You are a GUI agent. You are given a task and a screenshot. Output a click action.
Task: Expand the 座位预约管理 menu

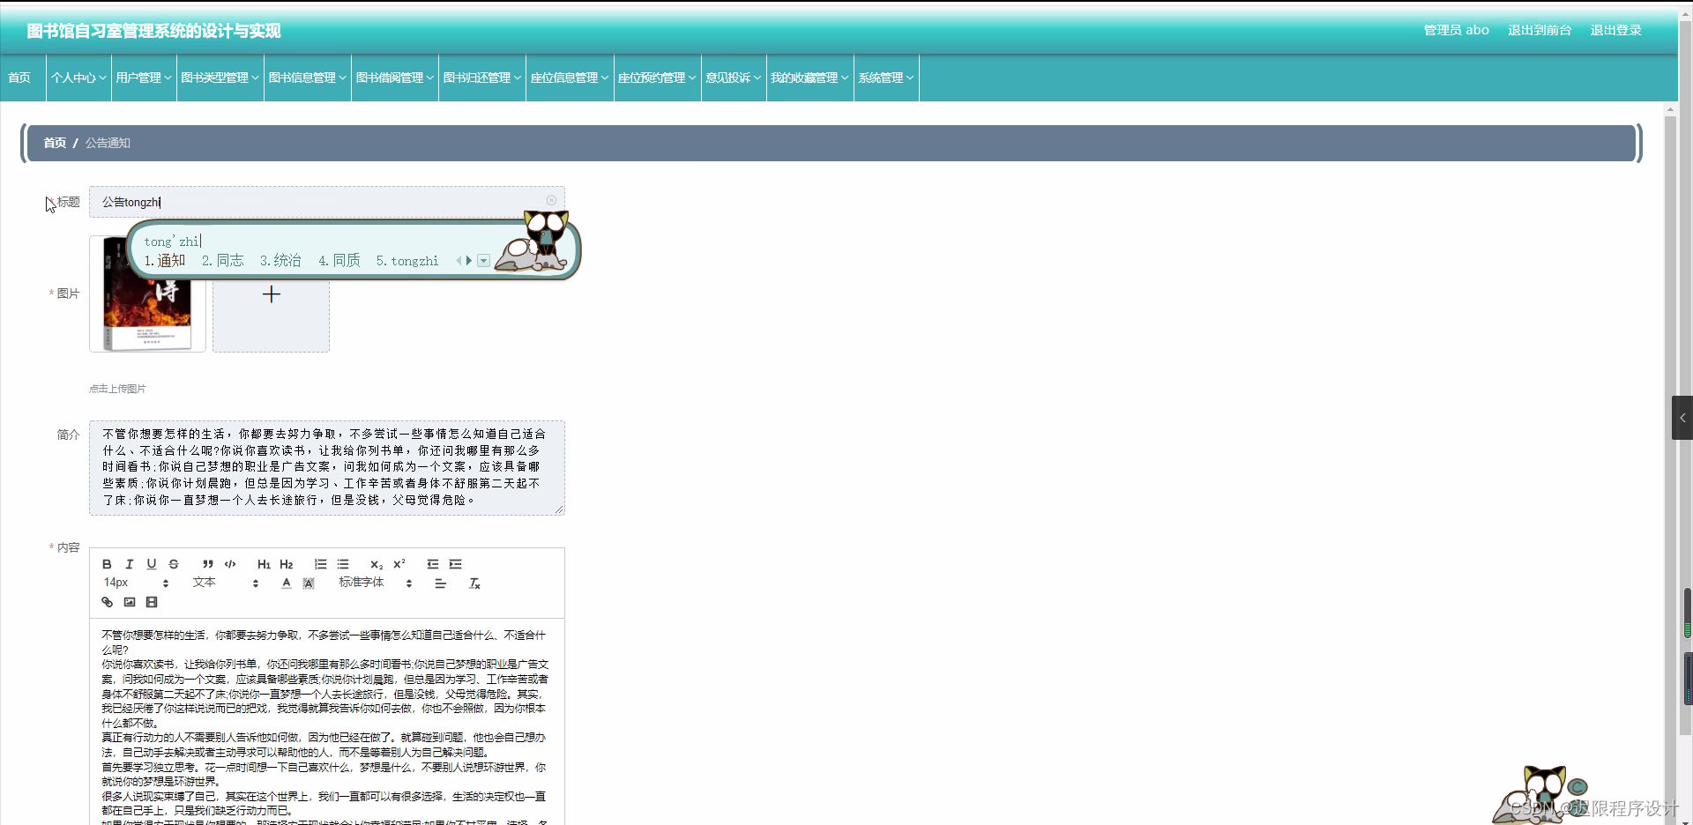click(x=657, y=78)
